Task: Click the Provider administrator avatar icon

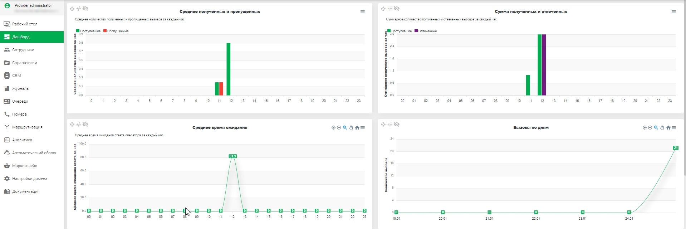Action: pyautogui.click(x=7, y=5)
